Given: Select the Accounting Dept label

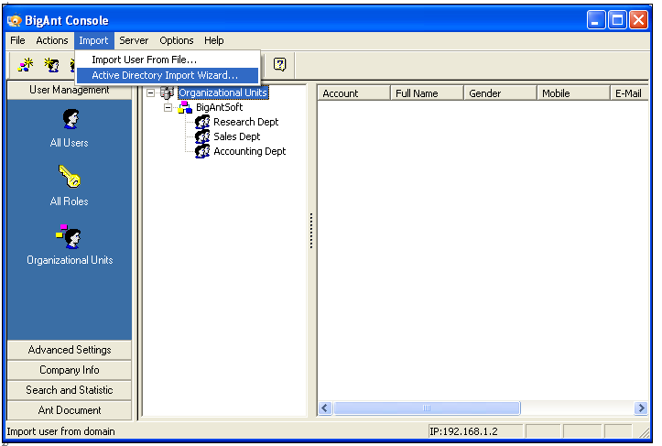Looking at the screenshot, I should pos(250,151).
